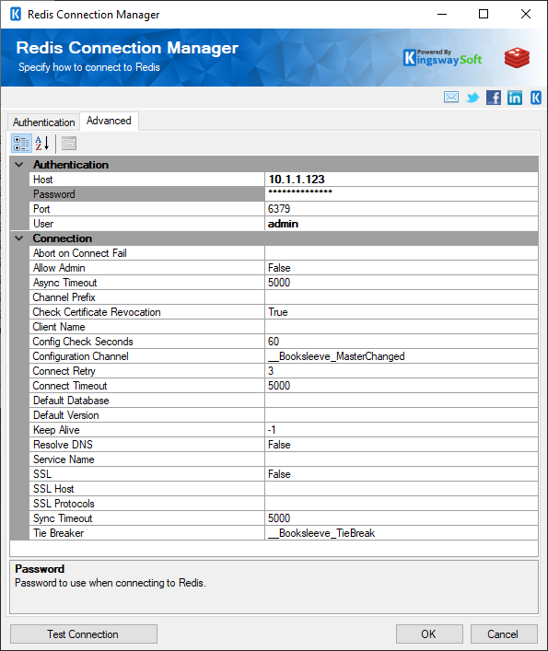Edit Config Check Seconds value 60

pyautogui.click(x=402, y=342)
